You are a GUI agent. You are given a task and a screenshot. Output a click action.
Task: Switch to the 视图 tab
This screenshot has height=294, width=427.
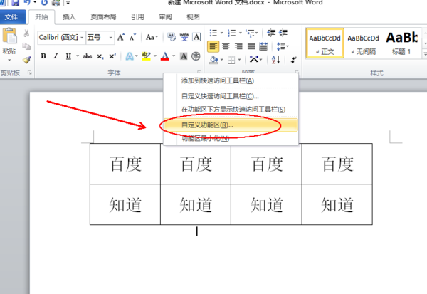193,17
